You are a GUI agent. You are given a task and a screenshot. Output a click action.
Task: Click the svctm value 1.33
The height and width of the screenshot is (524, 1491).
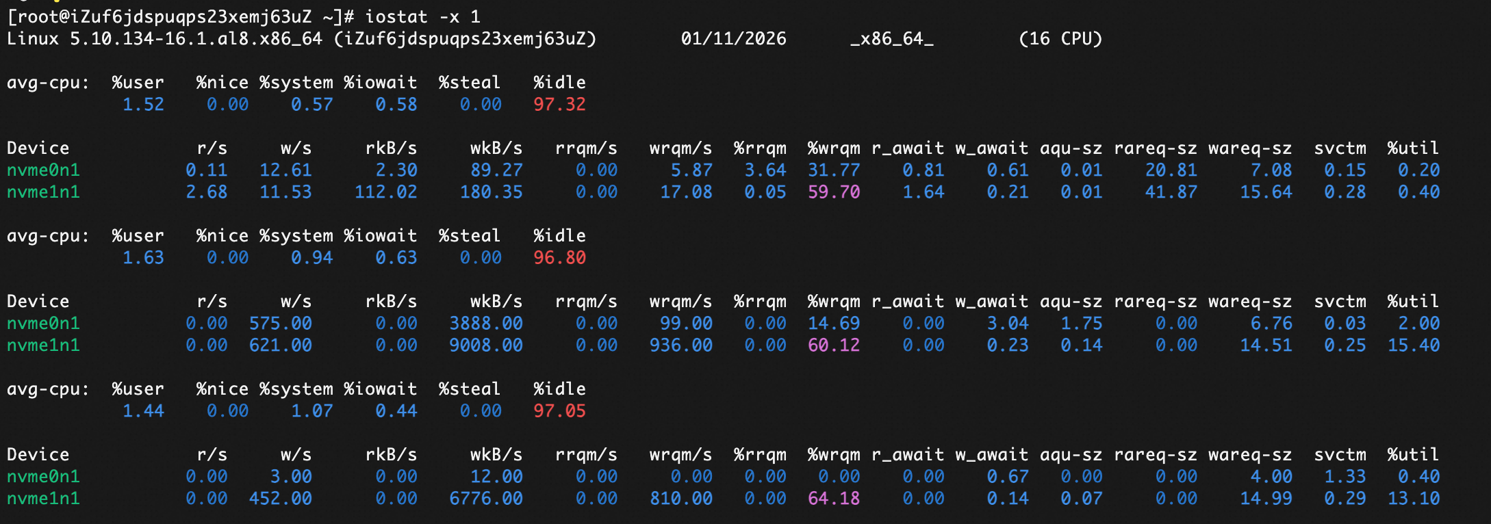pos(1345,477)
